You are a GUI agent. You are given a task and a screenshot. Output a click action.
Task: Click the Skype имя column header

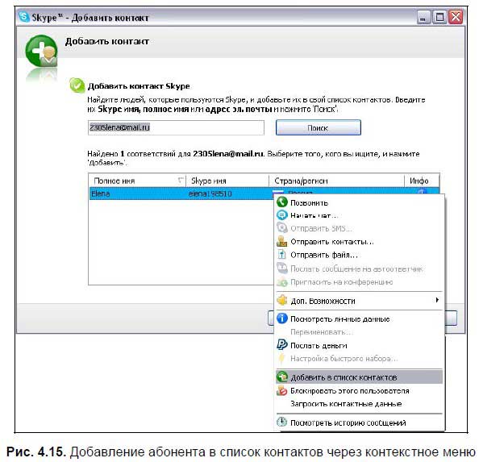227,181
